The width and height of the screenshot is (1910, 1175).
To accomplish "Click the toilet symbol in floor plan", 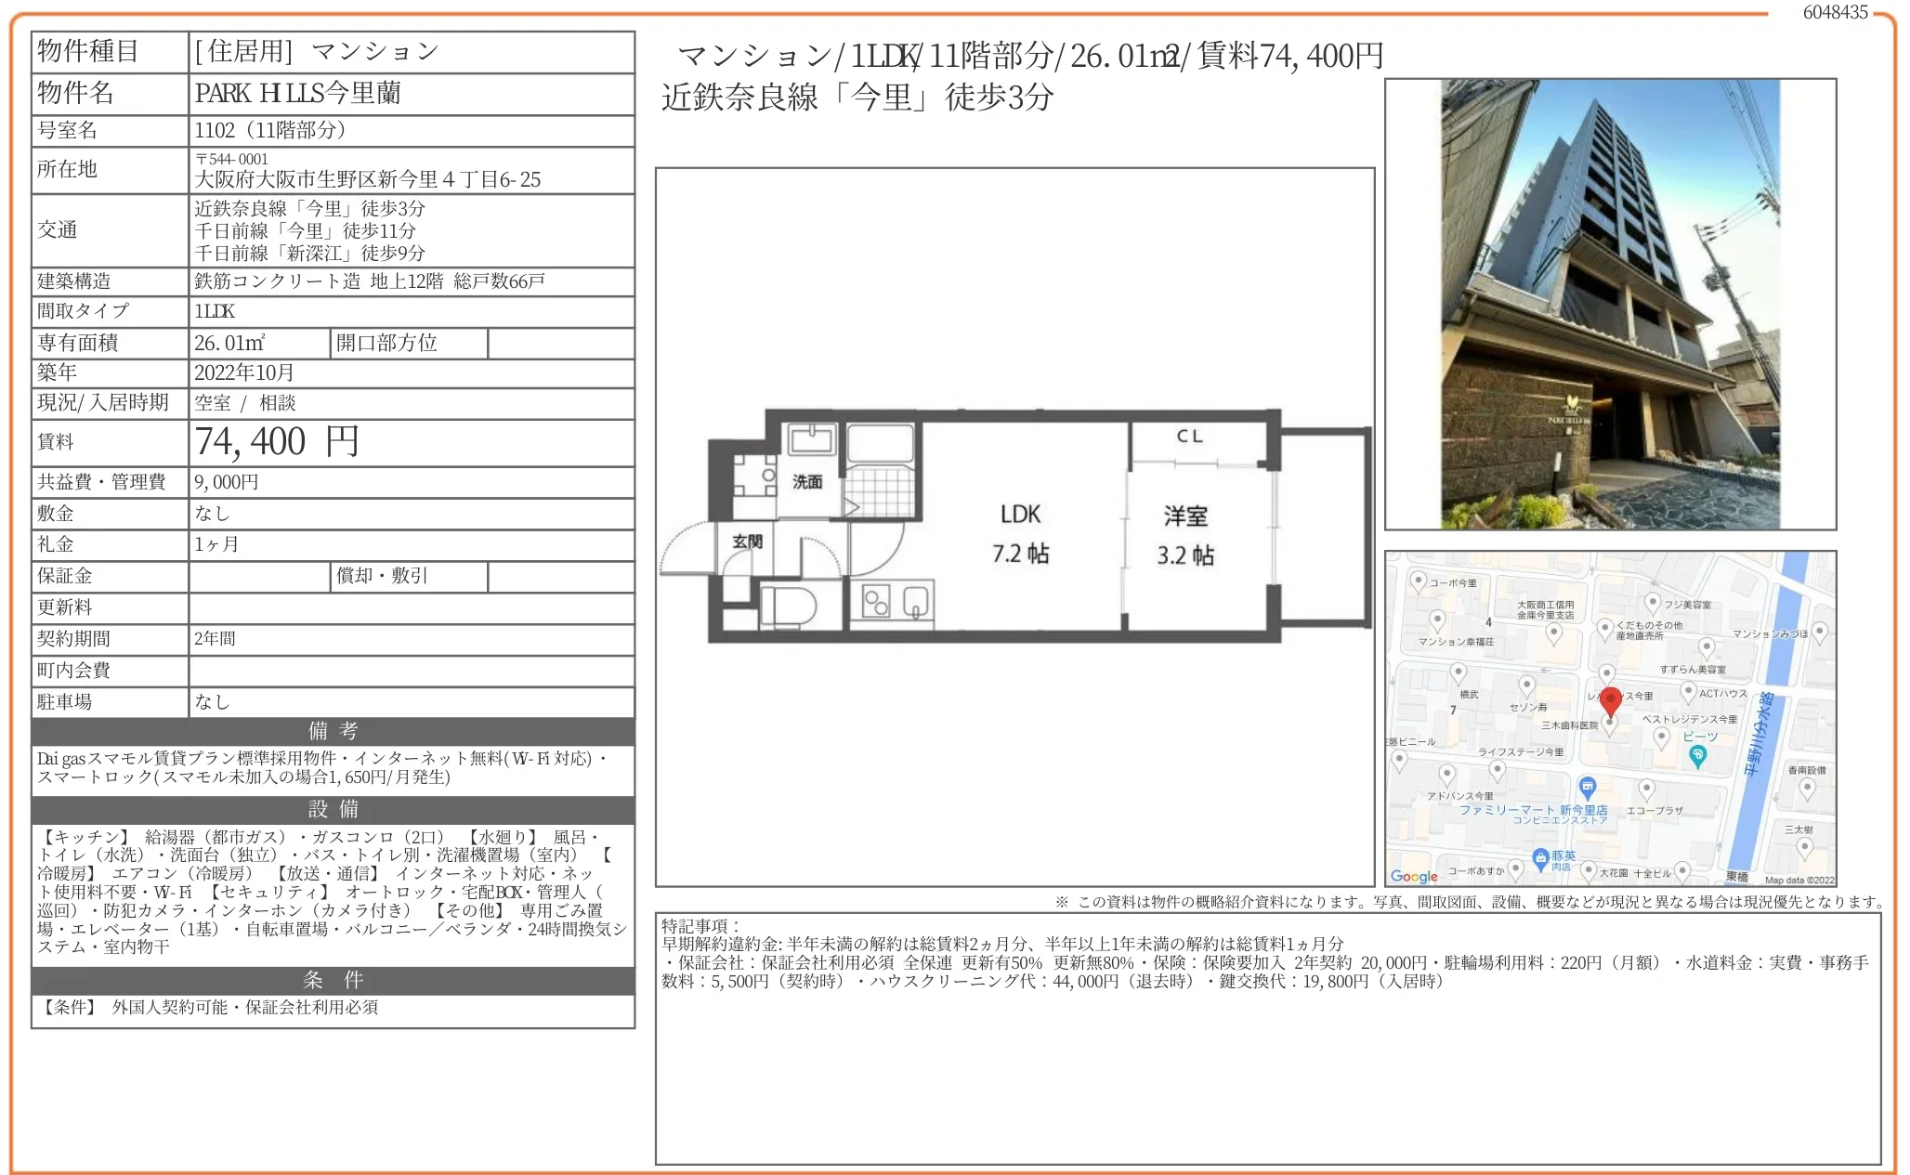I will coord(788,607).
